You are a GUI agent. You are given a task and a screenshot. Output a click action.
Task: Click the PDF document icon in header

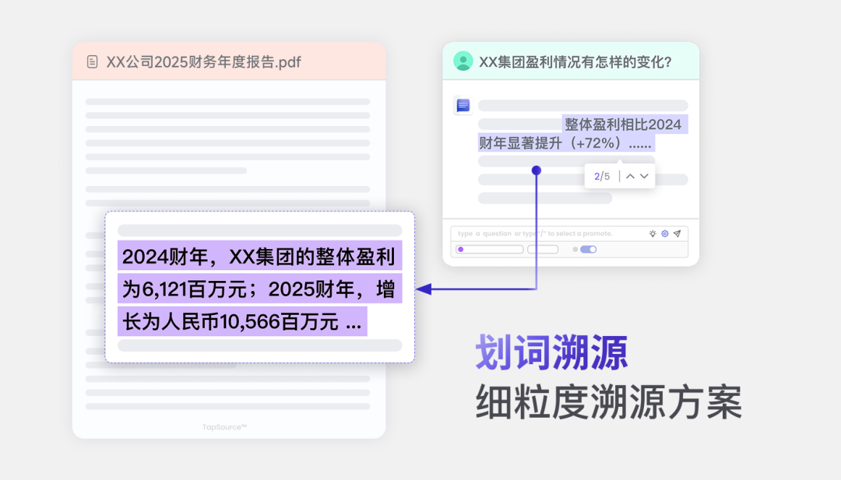(x=92, y=61)
